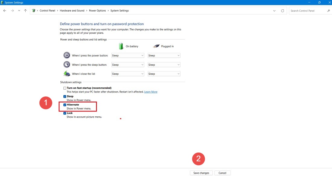Viewport: 332px width, 177px height.
Task: Uncheck the Lock option
Action: click(x=65, y=113)
